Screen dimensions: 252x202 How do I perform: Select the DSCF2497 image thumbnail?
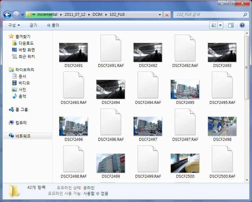click(148, 126)
